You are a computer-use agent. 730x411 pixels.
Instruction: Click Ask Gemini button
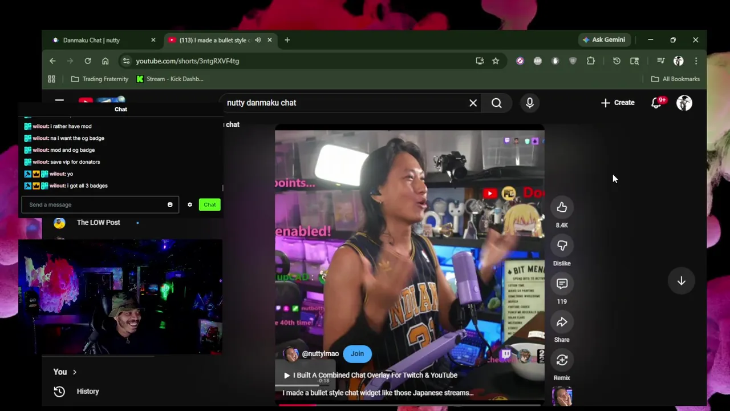click(604, 40)
